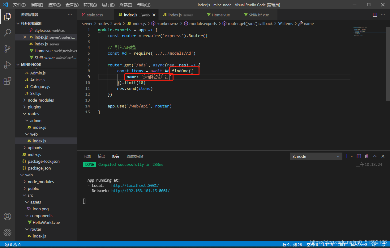Open the terminal selector dropdown '3: node'
The image size is (390, 248).
click(x=316, y=156)
